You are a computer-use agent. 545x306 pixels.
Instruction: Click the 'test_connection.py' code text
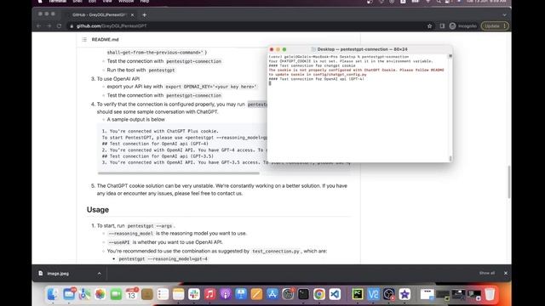276,252
